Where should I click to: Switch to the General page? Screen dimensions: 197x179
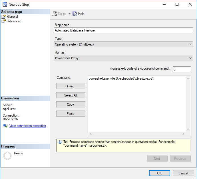[13, 17]
